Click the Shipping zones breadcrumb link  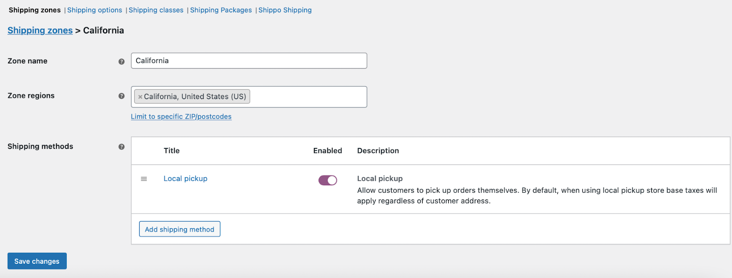point(40,31)
